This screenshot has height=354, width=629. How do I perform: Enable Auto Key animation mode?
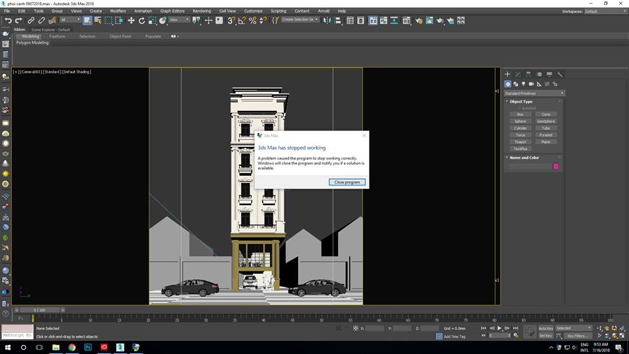click(545, 328)
